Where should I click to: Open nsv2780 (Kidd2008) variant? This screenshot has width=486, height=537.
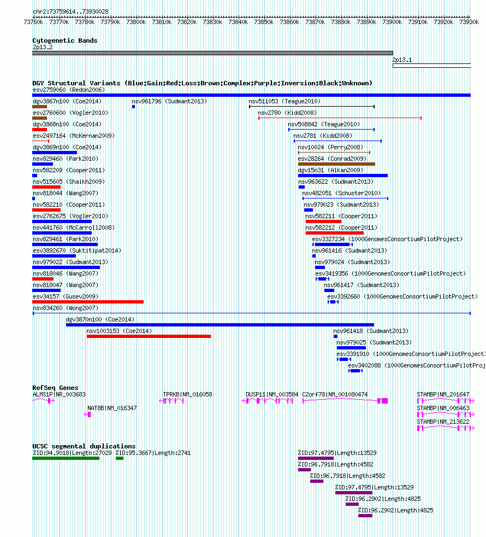287,113
